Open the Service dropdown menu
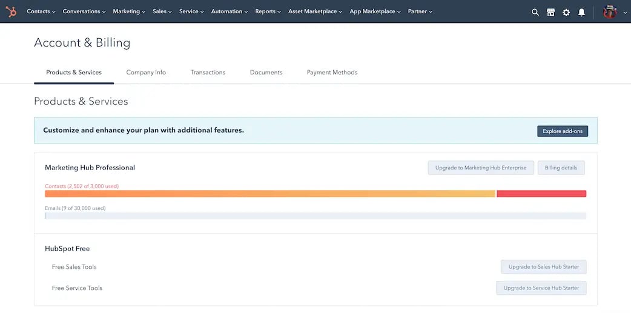This screenshot has width=631, height=313. point(191,12)
